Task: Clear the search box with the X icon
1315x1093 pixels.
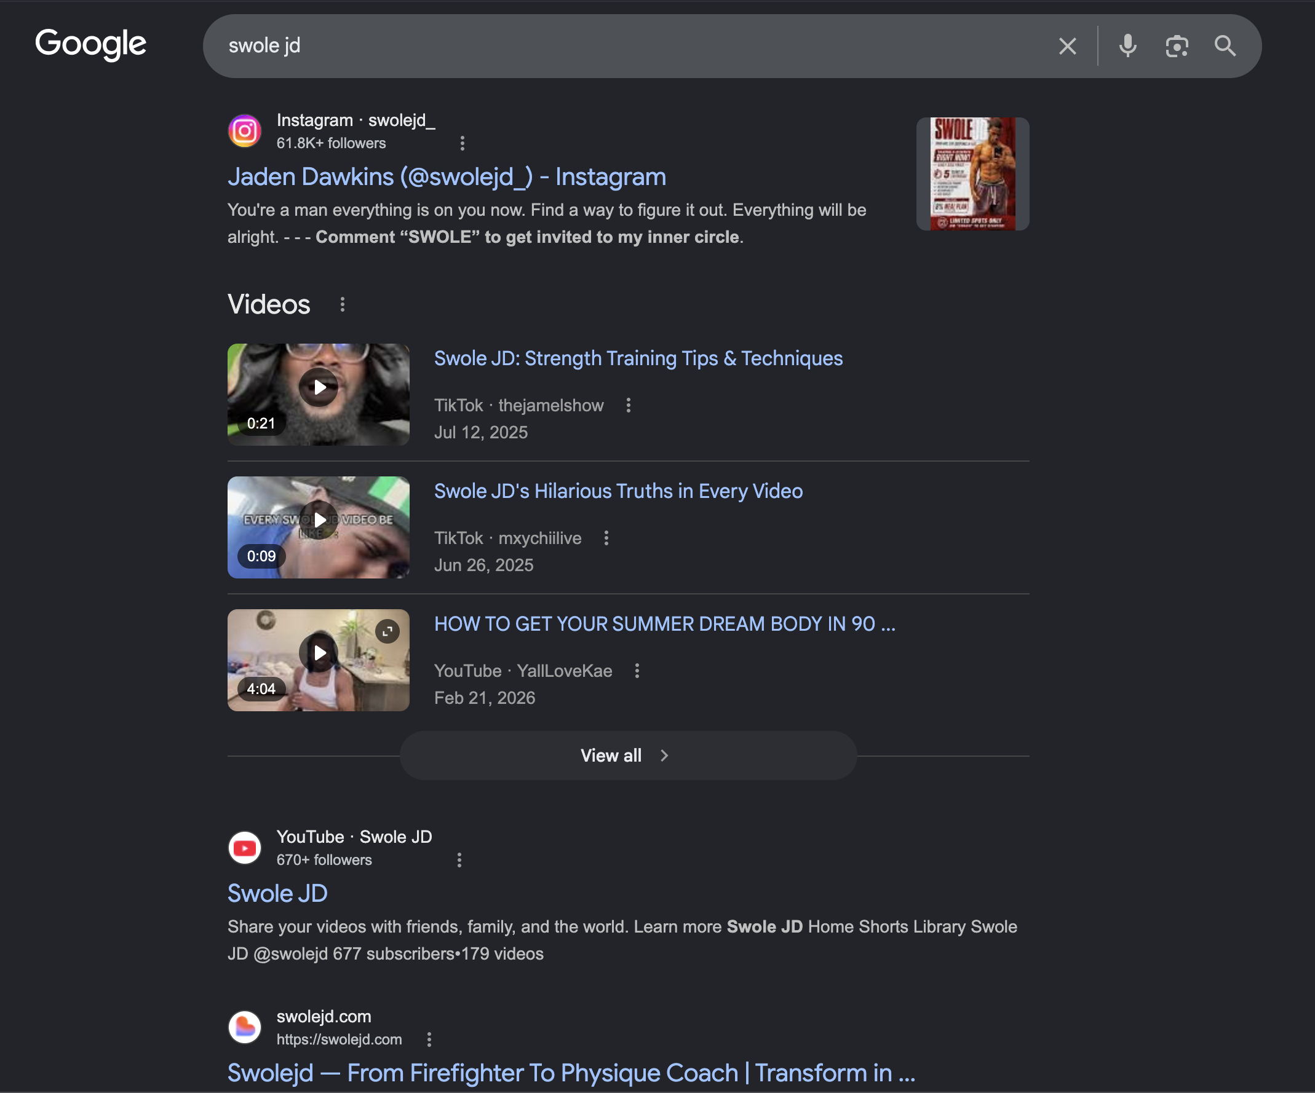Action: click(x=1067, y=45)
